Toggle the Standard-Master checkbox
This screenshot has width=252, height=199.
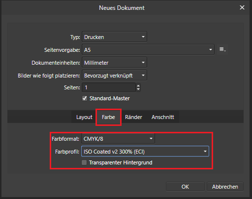[85, 98]
